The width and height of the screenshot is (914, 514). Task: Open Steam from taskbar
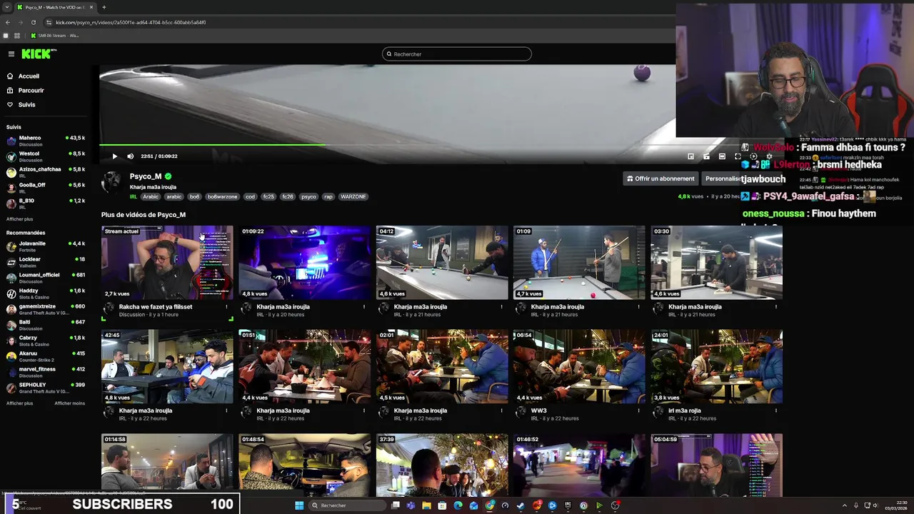(x=521, y=505)
